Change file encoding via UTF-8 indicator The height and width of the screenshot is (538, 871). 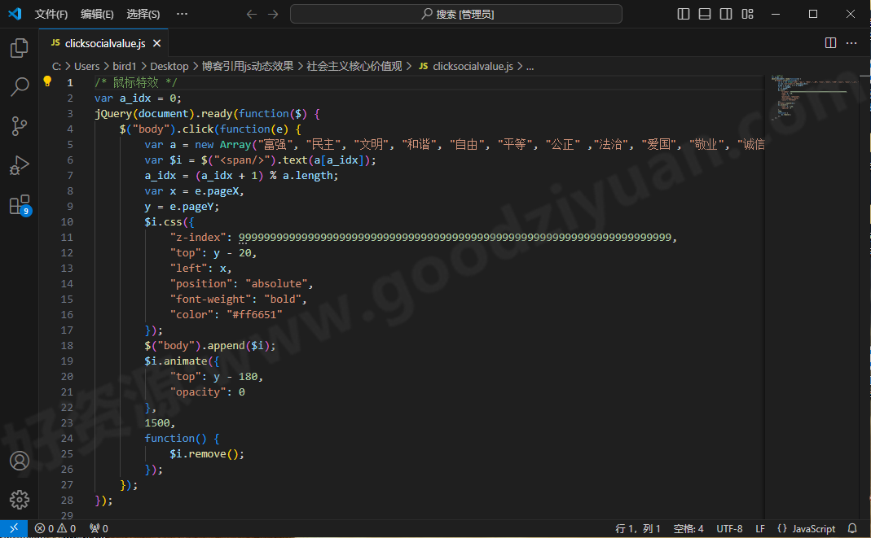point(729,527)
